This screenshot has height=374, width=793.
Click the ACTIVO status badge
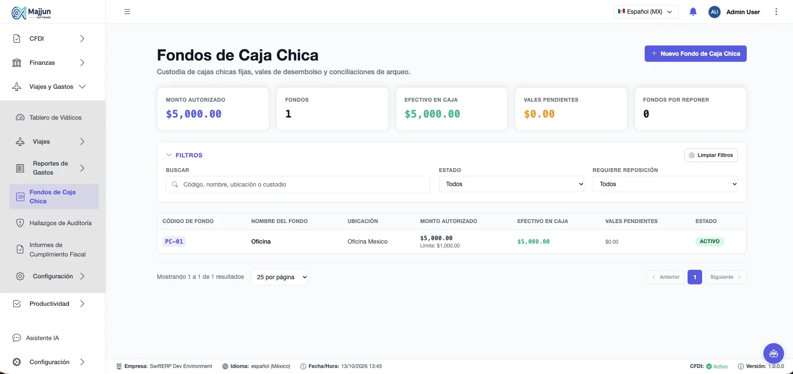709,241
